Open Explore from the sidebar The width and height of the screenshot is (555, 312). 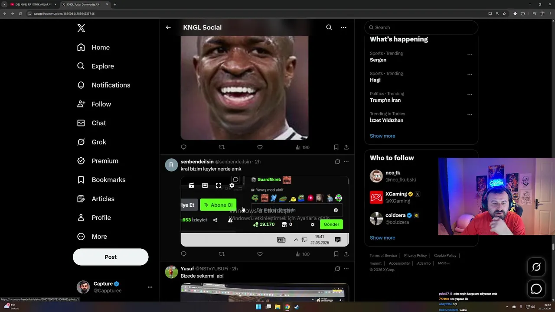[x=95, y=66]
